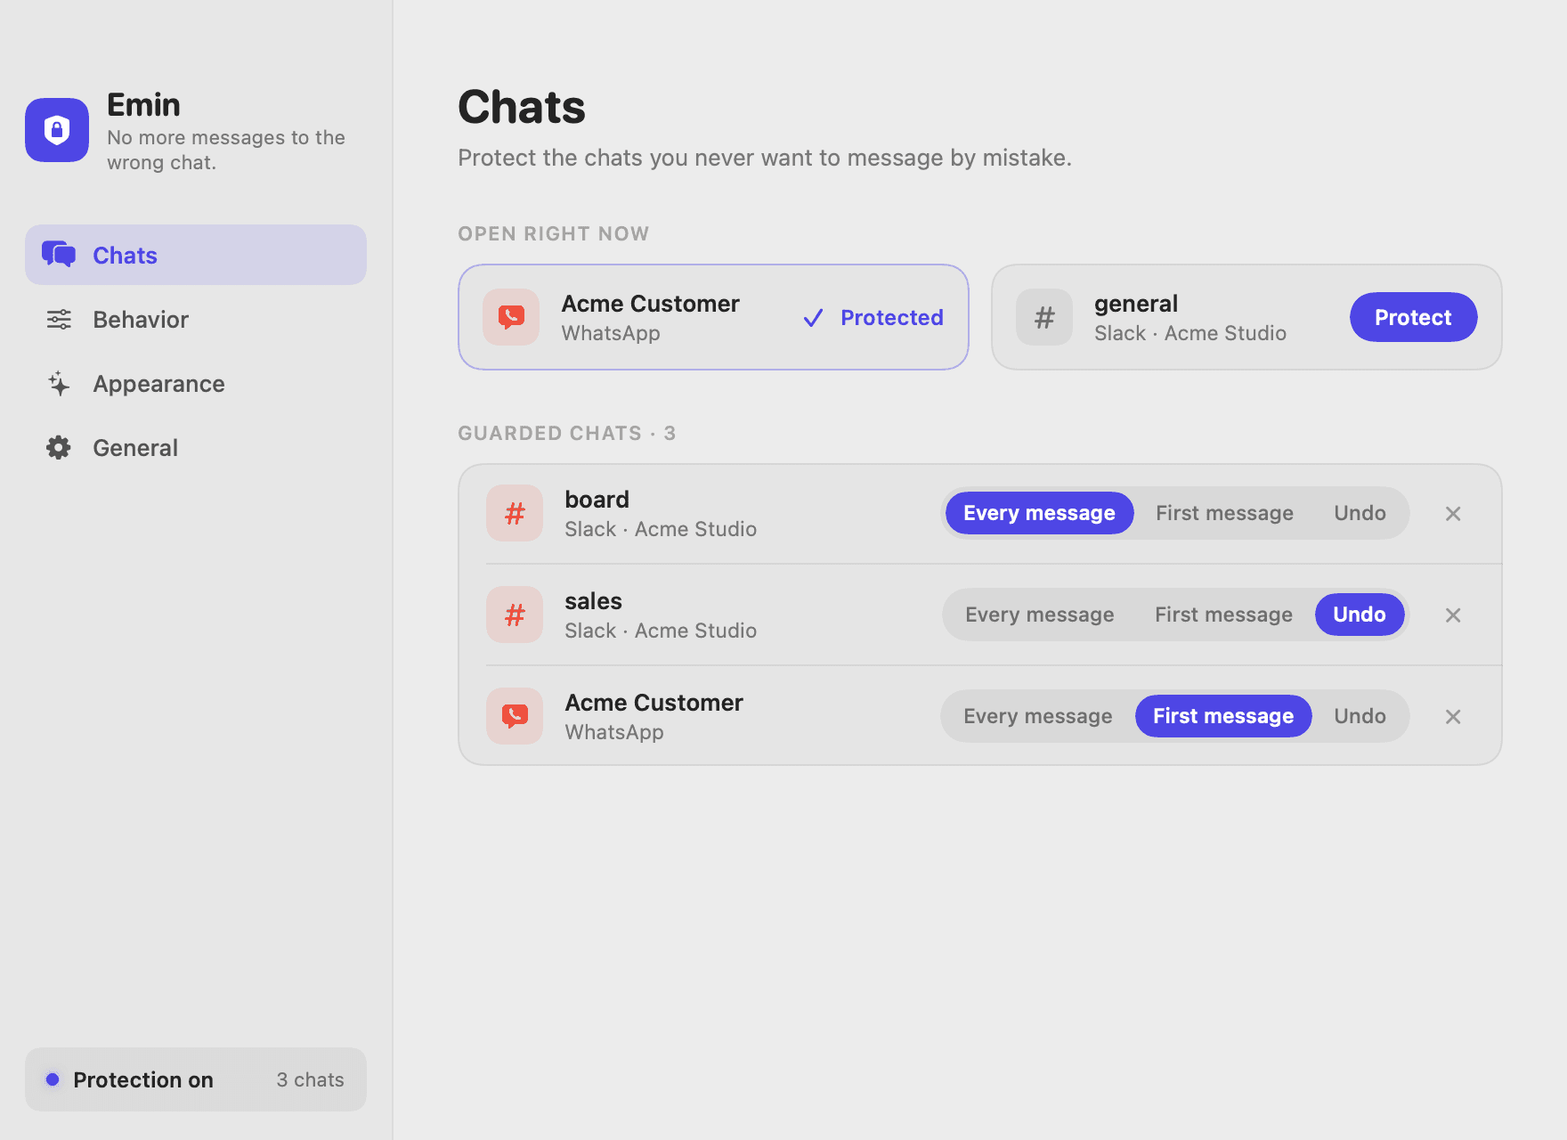Click the 'general' channel name
Image resolution: width=1567 pixels, height=1140 pixels.
pyautogui.click(x=1136, y=305)
